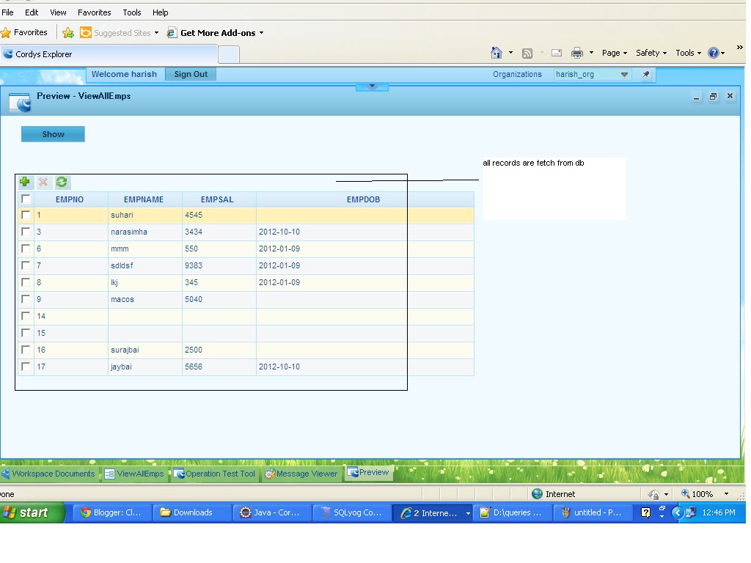The width and height of the screenshot is (751, 563).
Task: Switch to Operation Test Tool tab
Action: pos(215,474)
